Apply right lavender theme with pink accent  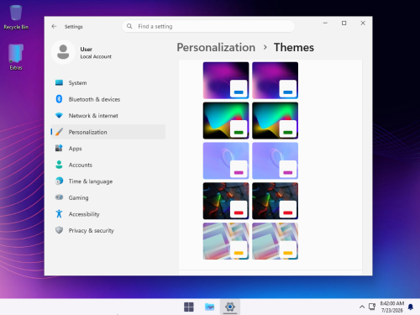(x=275, y=160)
